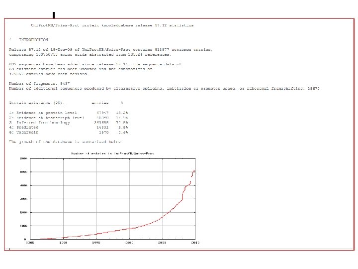The width and height of the screenshot is (358, 269).
Task: Click the page title mentioning UniProtKB/Swiss-Prot statistics
Action: pos(112,25)
